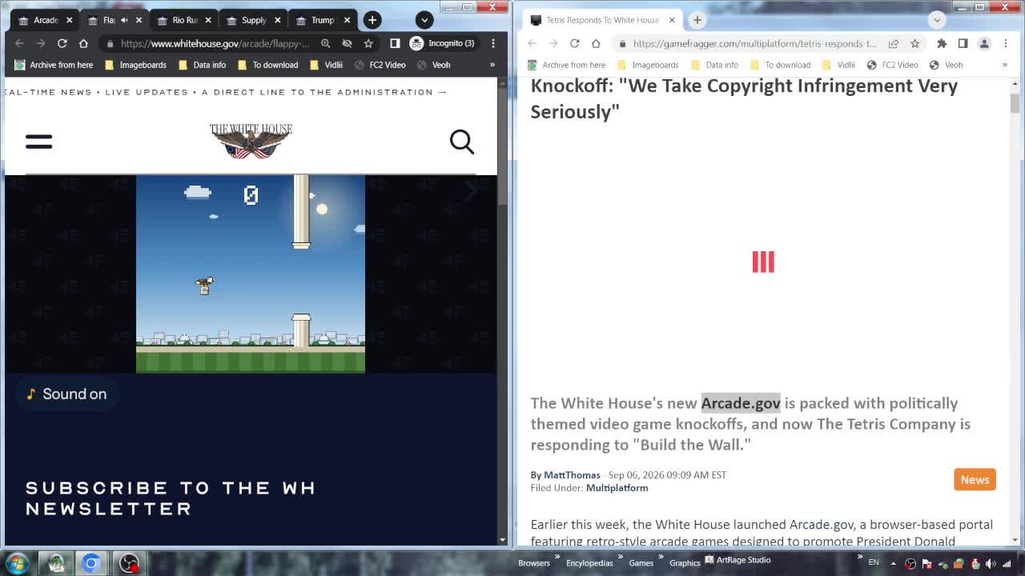Click the EN language indicator
1025x576 pixels.
pyautogui.click(x=874, y=563)
